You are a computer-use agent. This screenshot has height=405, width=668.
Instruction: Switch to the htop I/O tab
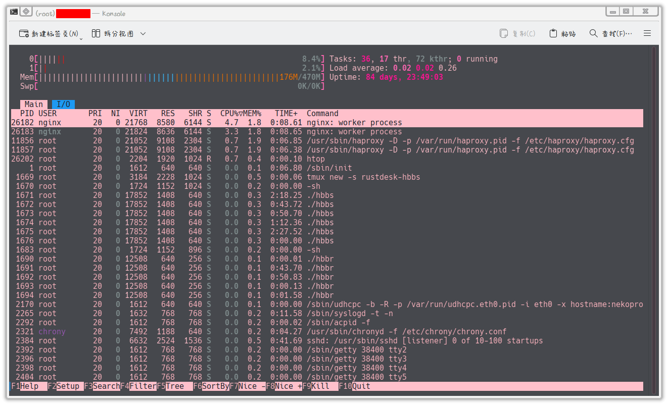click(63, 104)
